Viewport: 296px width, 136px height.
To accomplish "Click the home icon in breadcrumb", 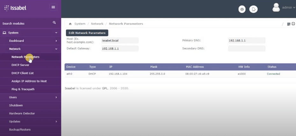I will (70, 24).
